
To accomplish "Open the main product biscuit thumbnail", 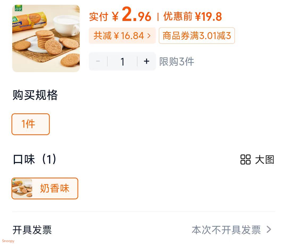I will [x=46, y=38].
